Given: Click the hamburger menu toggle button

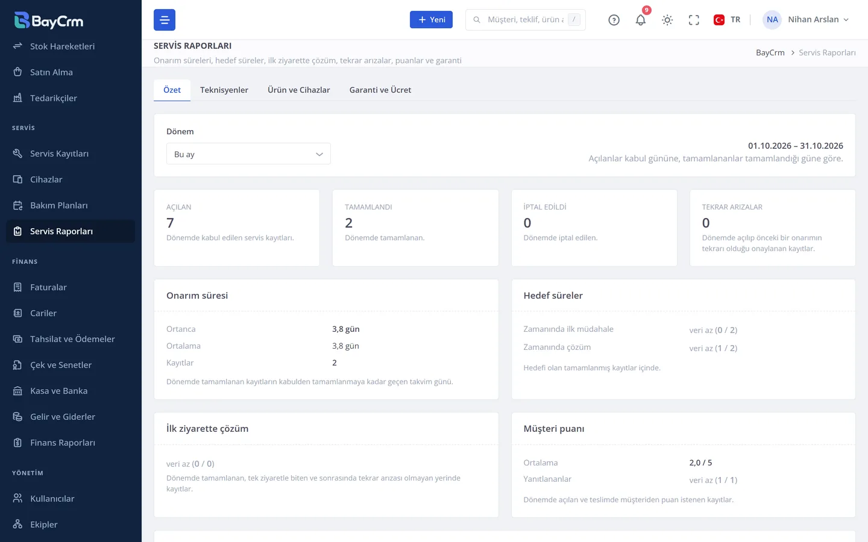Looking at the screenshot, I should coord(165,20).
